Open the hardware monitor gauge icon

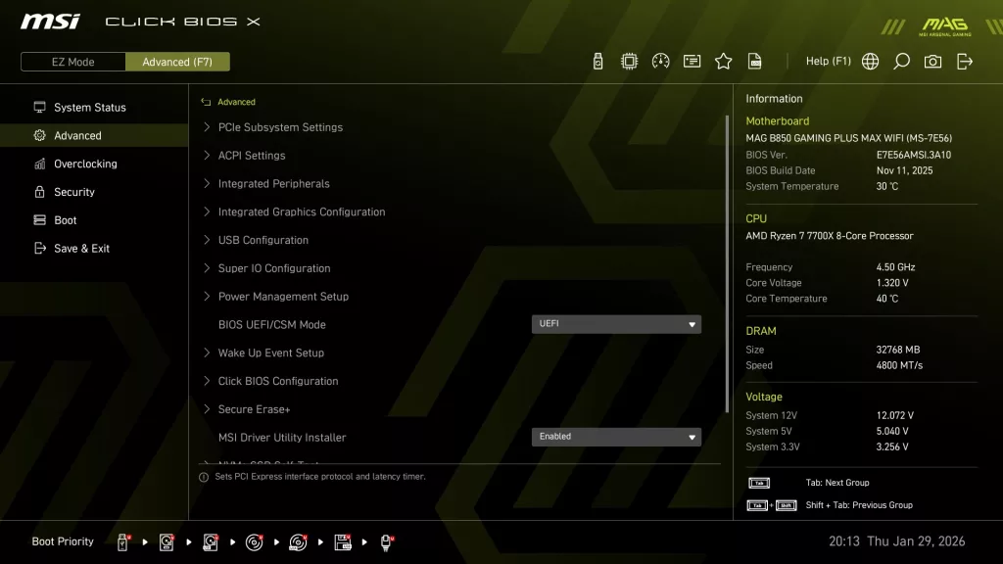660,60
